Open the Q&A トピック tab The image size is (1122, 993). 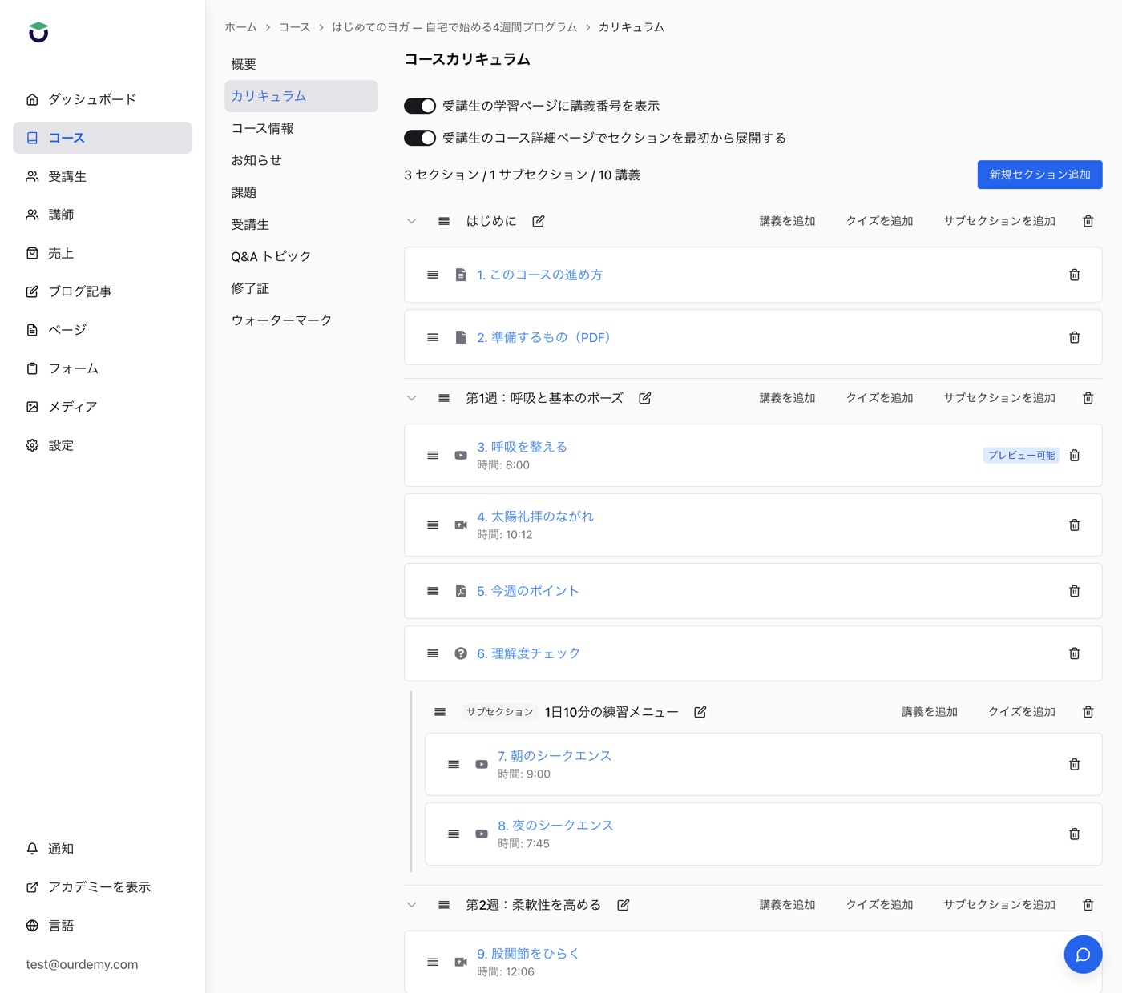click(301, 256)
